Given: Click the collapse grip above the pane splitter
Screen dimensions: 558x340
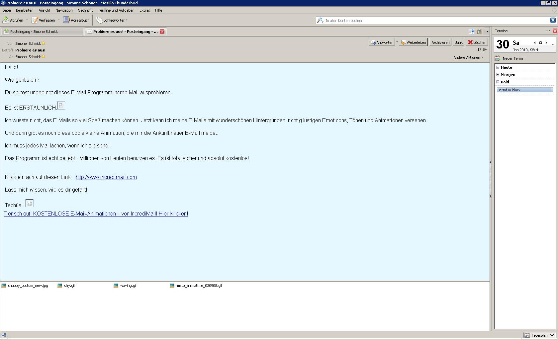Looking at the screenshot, I should 491,179.
